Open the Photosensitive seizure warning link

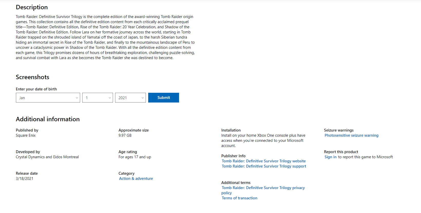pyautogui.click(x=351, y=135)
